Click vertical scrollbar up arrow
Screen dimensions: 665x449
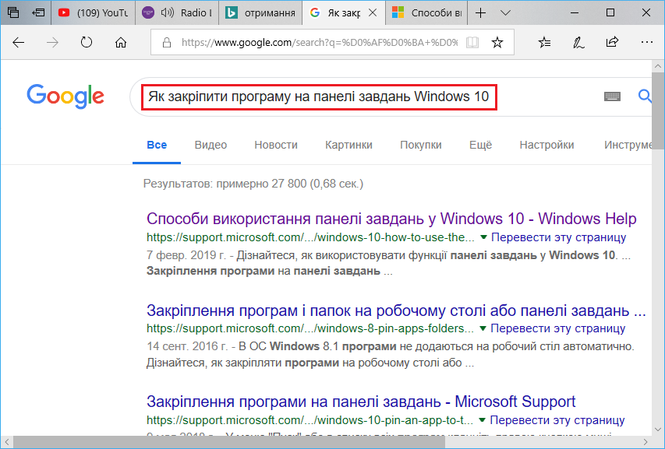[658, 66]
